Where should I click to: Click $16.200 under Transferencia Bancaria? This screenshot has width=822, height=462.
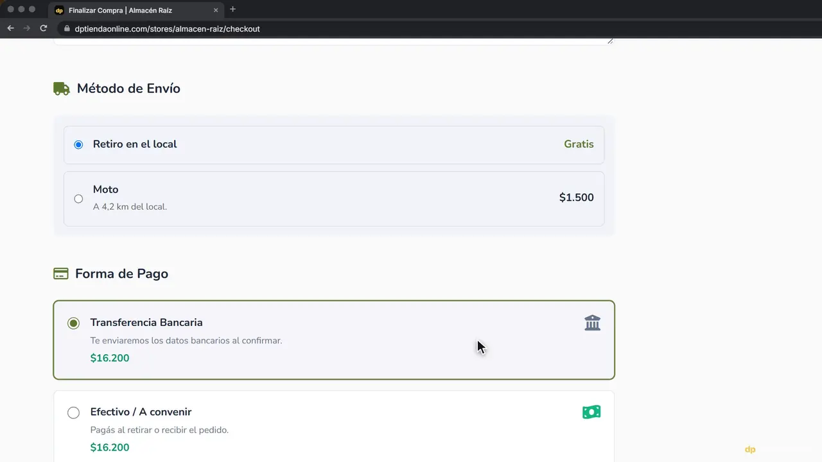click(x=110, y=358)
